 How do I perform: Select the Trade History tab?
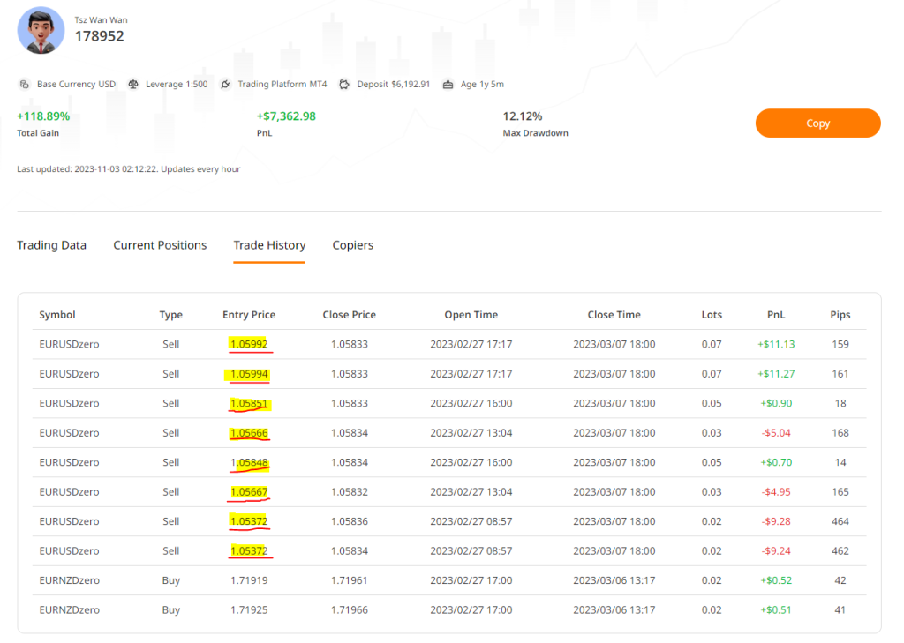[x=269, y=245]
